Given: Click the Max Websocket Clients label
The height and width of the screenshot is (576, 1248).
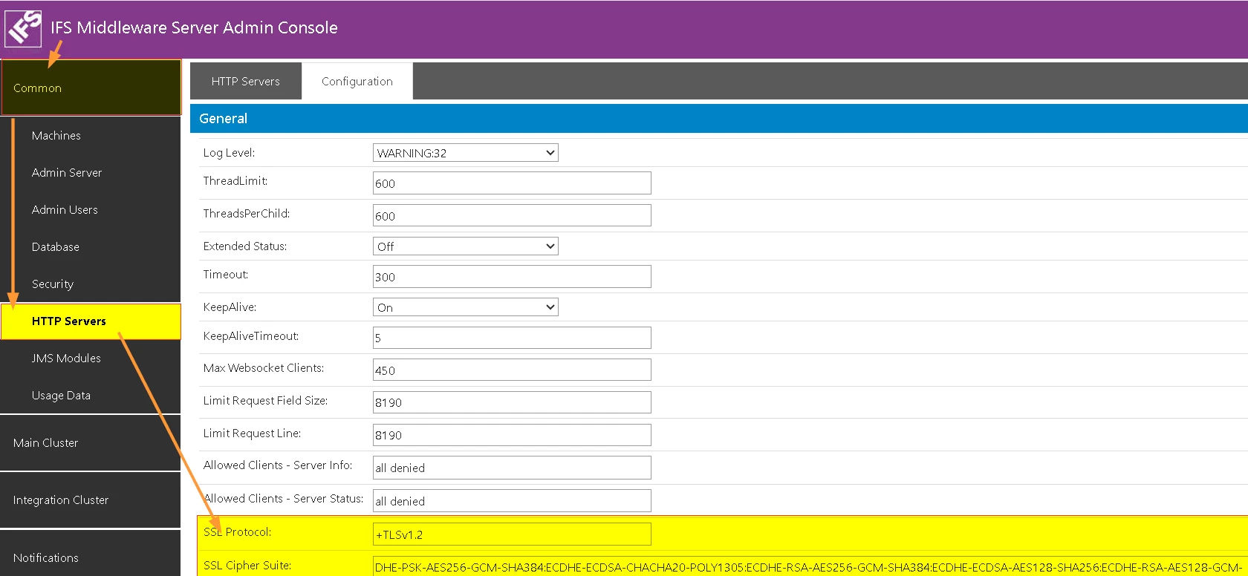Looking at the screenshot, I should (x=264, y=368).
